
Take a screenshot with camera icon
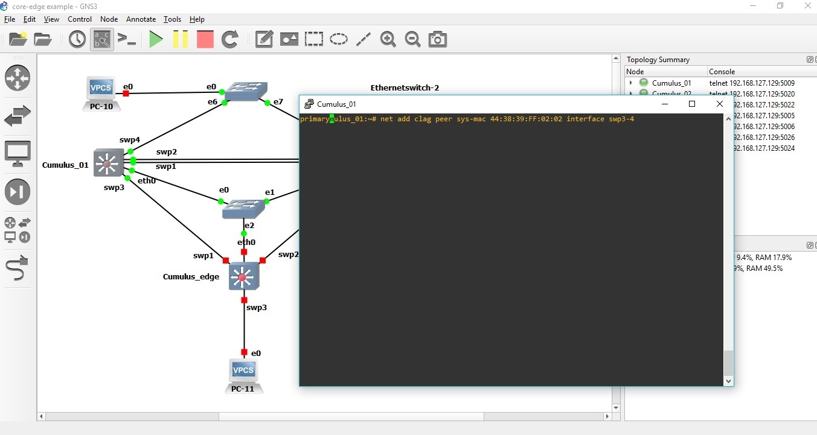(438, 40)
